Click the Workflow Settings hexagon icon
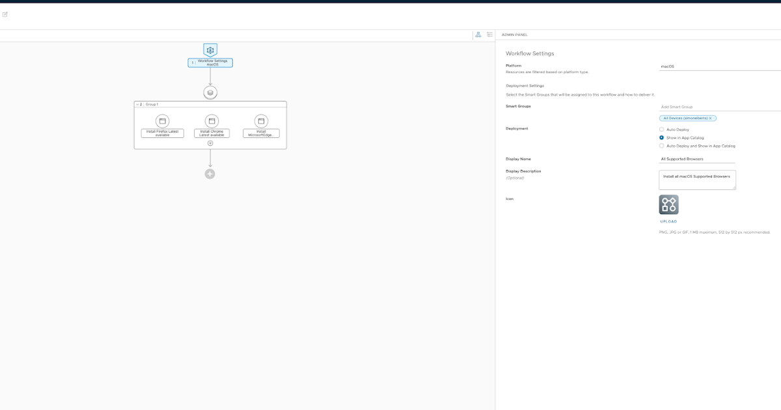 tap(210, 50)
